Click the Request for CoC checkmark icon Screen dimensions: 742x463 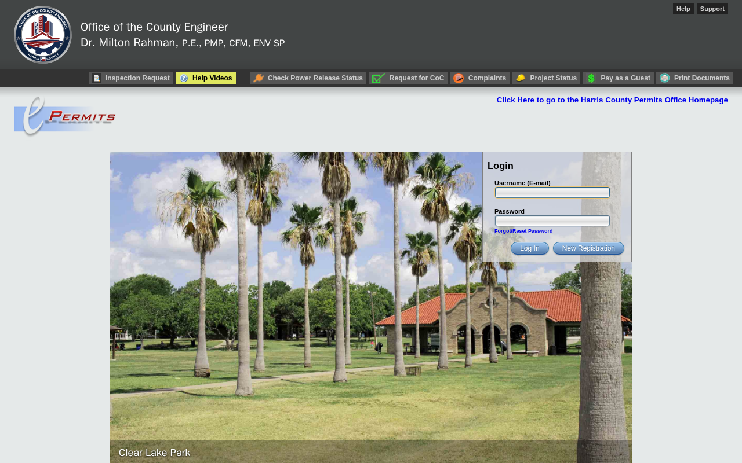(x=379, y=78)
